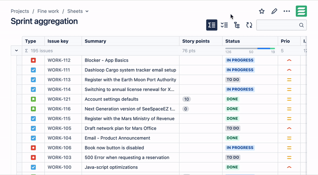Open the WORK-112 IN PROGRESS status dropdown

click(240, 60)
